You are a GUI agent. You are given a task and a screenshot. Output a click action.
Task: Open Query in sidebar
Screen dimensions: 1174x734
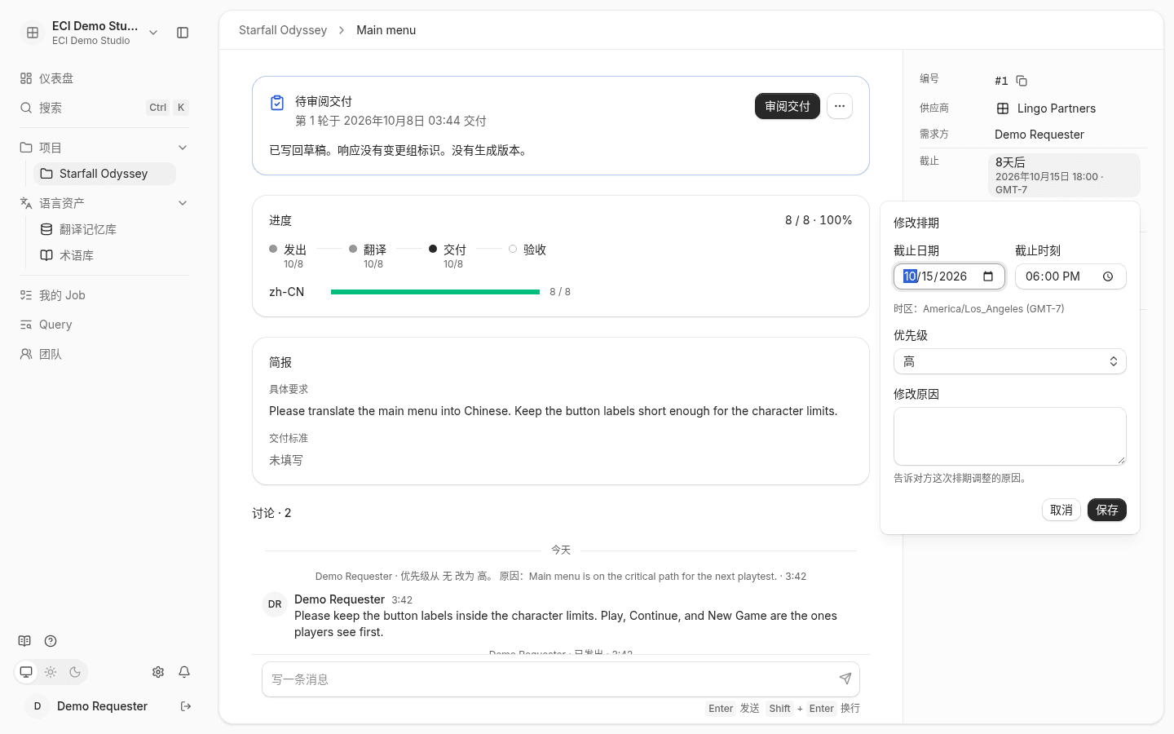point(104,325)
